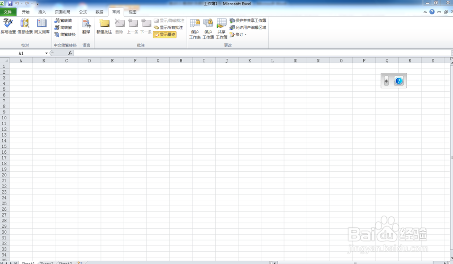Click the insert new worksheet tab icon
Viewport: 453px width, 264px height.
(x=80, y=263)
